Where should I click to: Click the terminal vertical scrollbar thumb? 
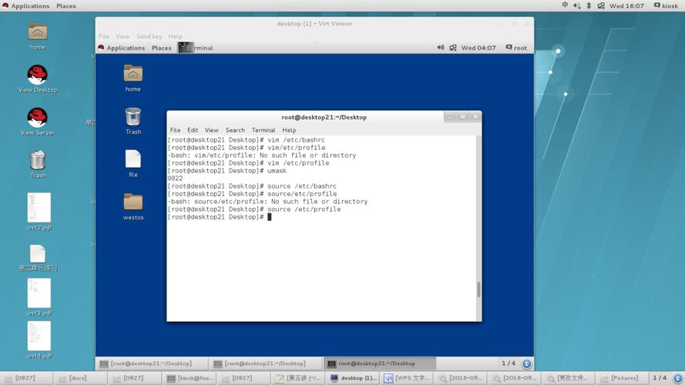click(x=478, y=289)
